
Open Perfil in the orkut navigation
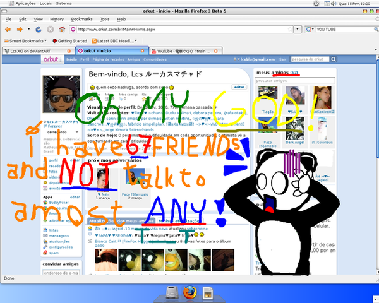[x=85, y=59]
